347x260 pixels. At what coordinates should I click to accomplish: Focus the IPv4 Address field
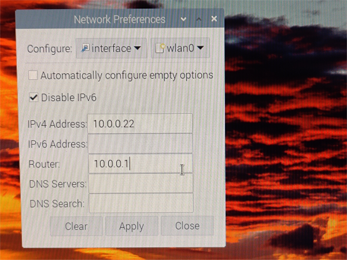click(x=140, y=123)
